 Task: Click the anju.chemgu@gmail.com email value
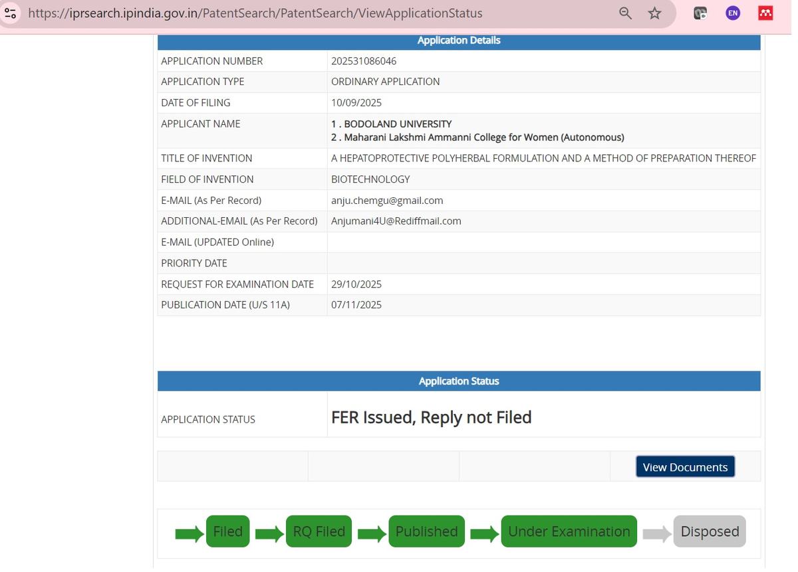(x=387, y=201)
